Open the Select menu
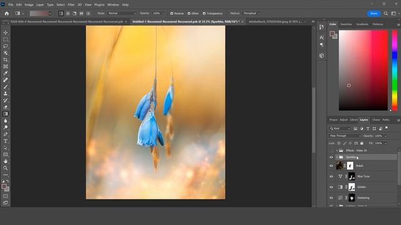Image resolution: width=401 pixels, height=225 pixels. coord(60,4)
